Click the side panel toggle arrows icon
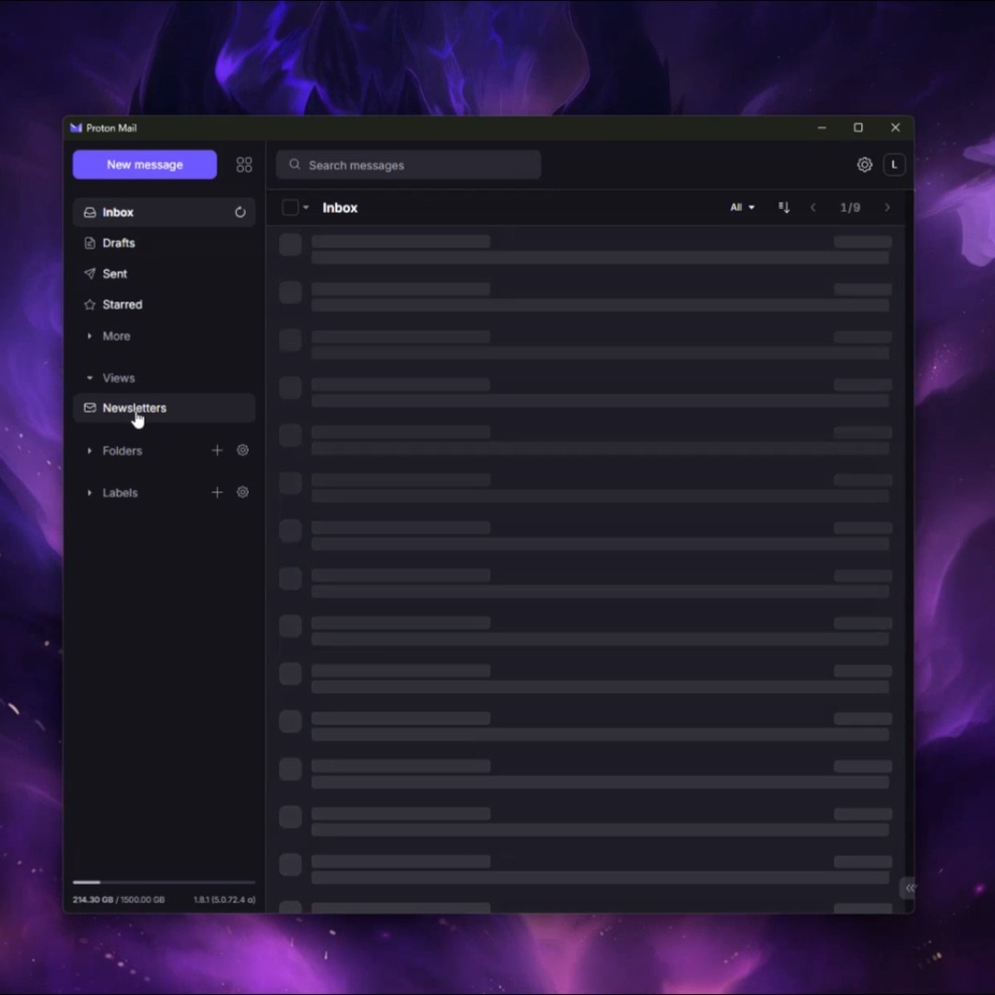 point(909,888)
